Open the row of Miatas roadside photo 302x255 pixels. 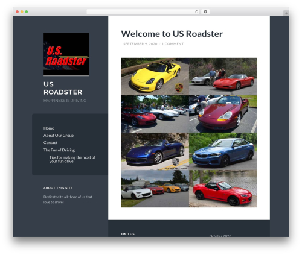(x=155, y=189)
